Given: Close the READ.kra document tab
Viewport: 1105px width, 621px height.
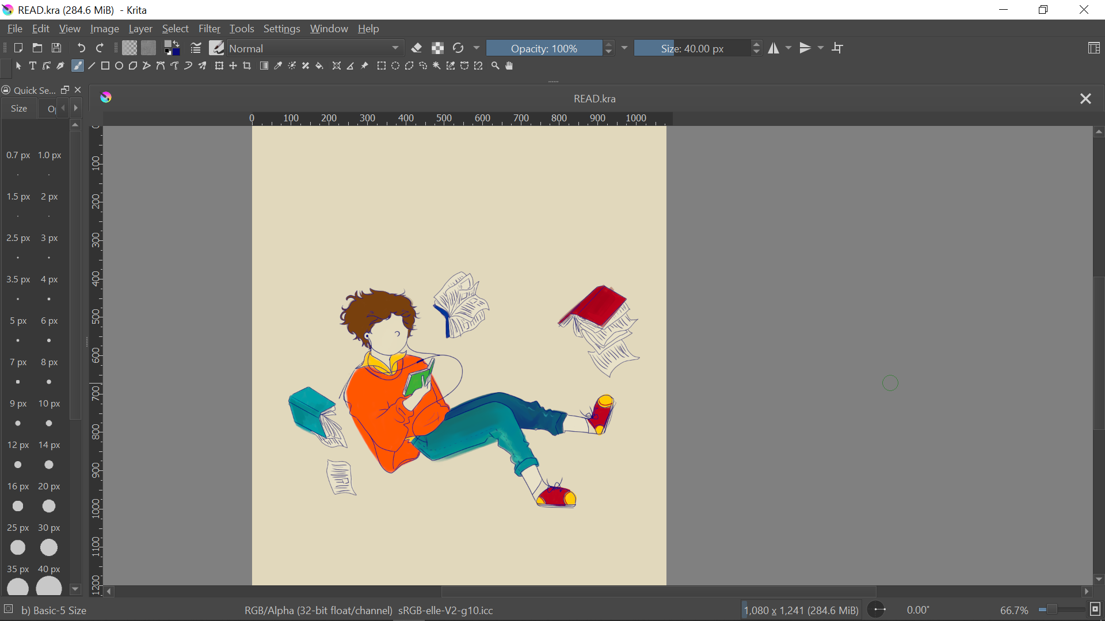Looking at the screenshot, I should [x=1085, y=99].
